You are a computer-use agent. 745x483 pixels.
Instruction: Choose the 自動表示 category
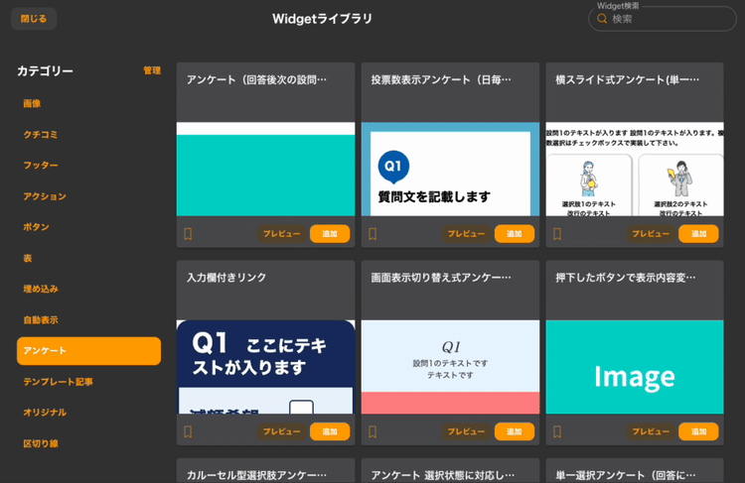click(x=41, y=319)
